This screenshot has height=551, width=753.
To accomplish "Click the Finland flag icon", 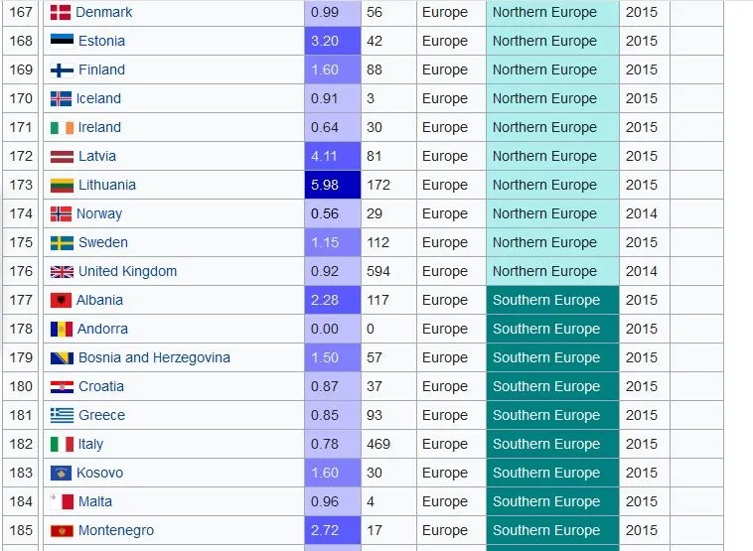I will (x=61, y=70).
